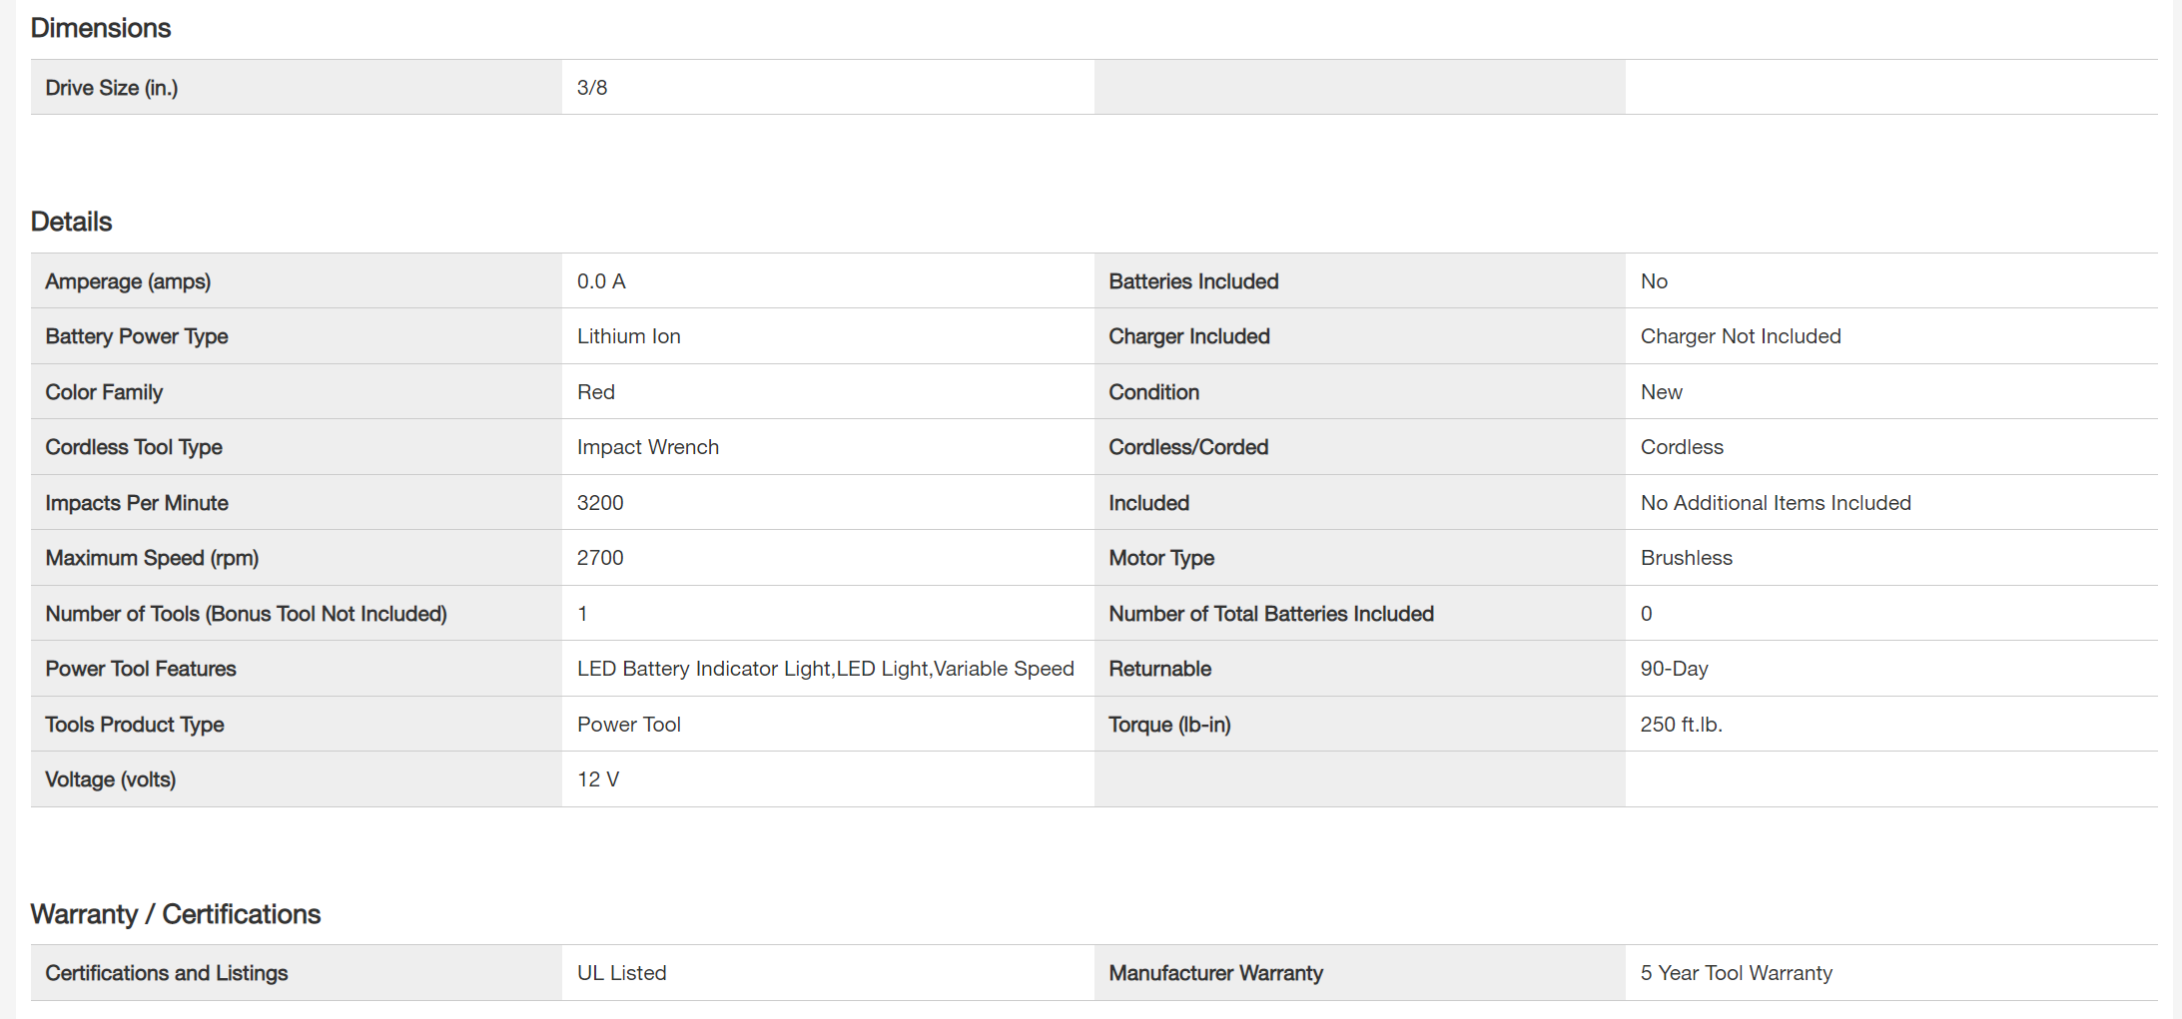This screenshot has height=1019, width=2182.
Task: Select the Lithium Ion battery type value
Action: 628,336
